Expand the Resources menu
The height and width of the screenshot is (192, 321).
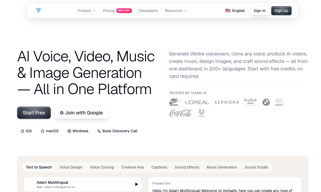[176, 11]
